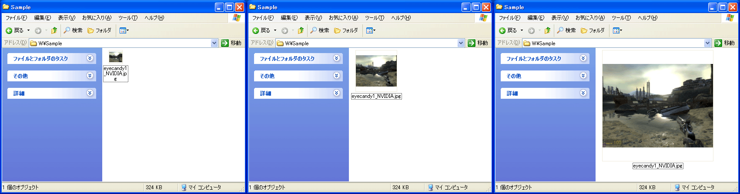Open ツール(T) menu in right window

point(621,18)
